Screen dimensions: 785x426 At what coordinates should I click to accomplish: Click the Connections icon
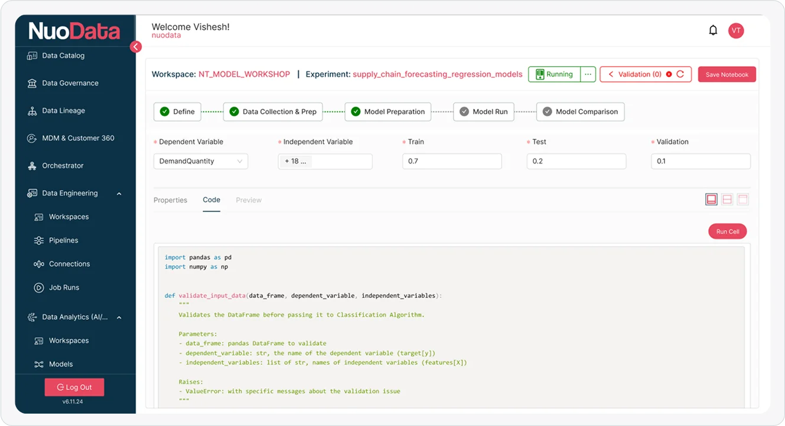39,264
